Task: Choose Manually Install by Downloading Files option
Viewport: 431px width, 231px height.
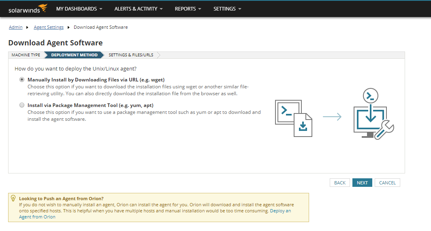Action: click(x=22, y=79)
